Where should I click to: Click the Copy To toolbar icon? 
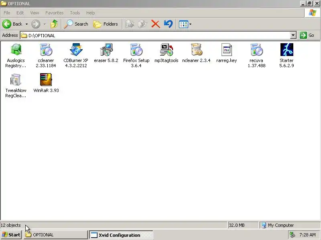tap(142, 24)
